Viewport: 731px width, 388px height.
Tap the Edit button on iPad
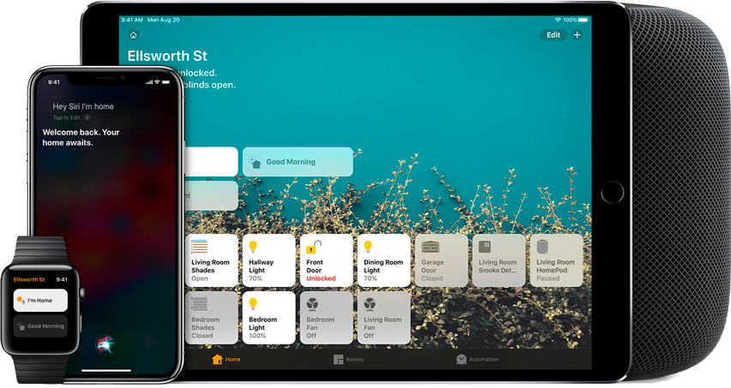click(x=553, y=35)
